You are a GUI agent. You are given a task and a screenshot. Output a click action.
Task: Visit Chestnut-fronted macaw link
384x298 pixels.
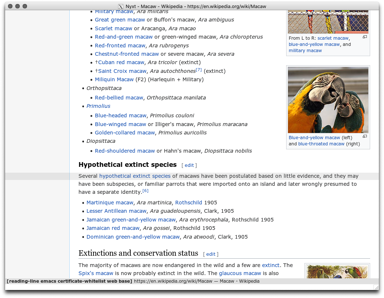pos(127,54)
